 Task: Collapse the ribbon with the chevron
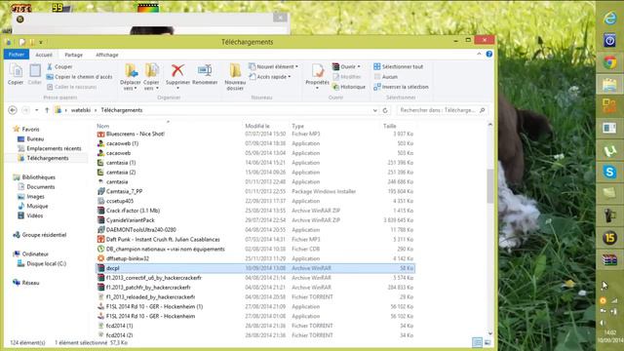tap(479, 55)
